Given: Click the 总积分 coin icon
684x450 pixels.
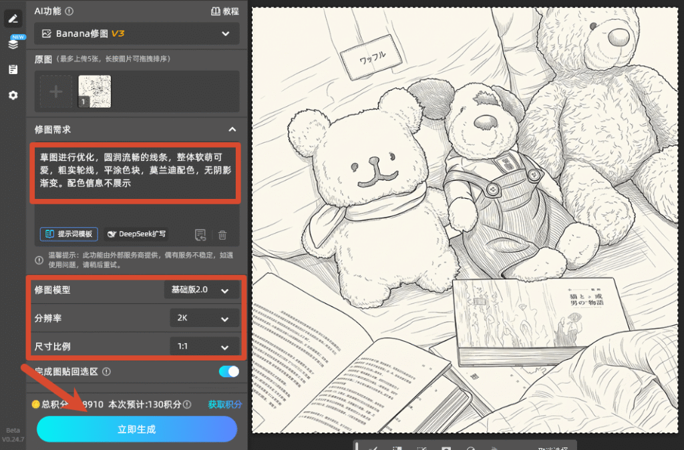Looking at the screenshot, I should pos(36,404).
